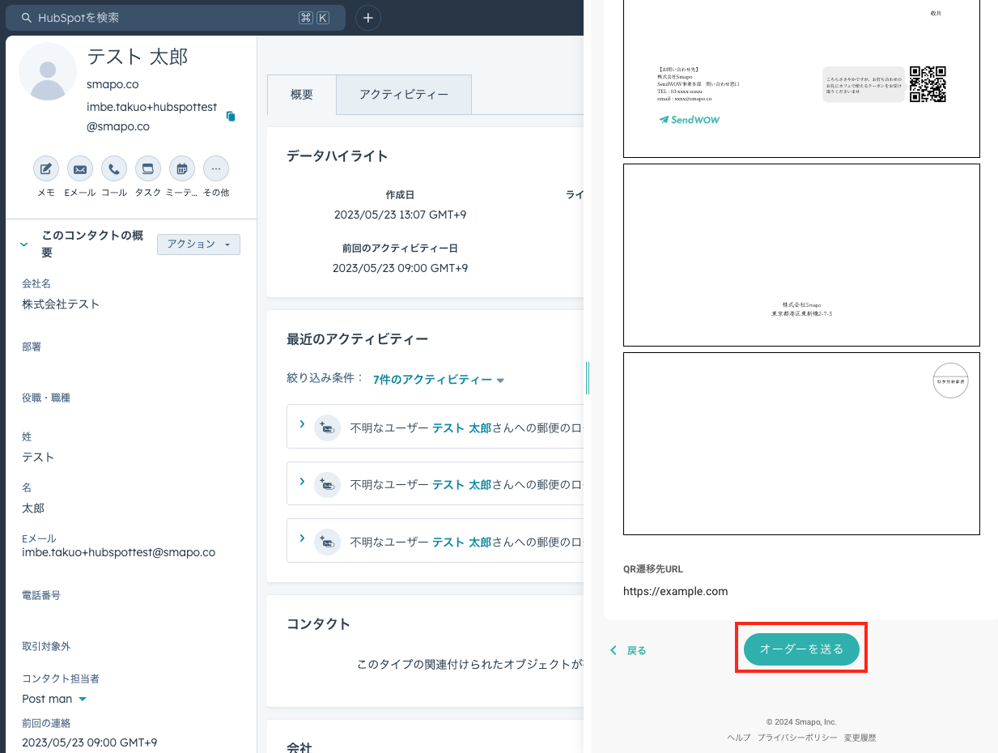Click the third postcard preview with round stamp
This screenshot has height=753, width=998.
pos(801,444)
